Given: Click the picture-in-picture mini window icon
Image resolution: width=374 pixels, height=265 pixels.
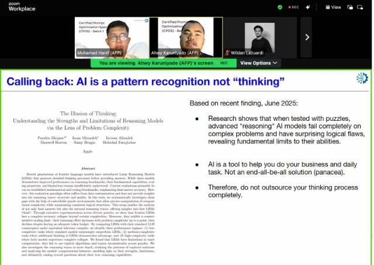Looking at the screenshot, I should [x=360, y=8].
